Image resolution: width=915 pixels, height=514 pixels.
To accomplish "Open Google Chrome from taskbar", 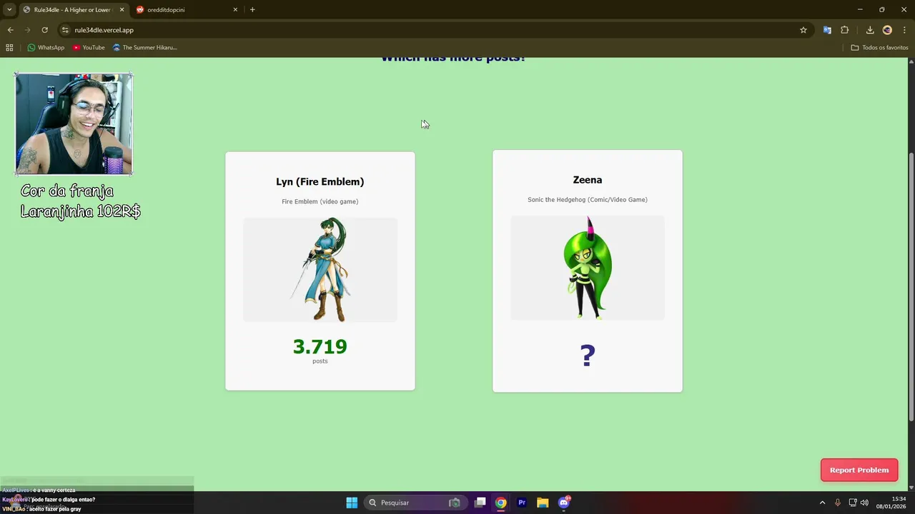I will [501, 503].
